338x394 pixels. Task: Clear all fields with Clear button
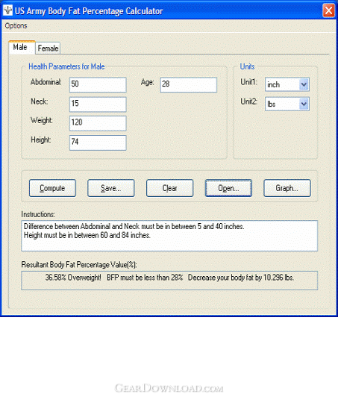coord(169,188)
